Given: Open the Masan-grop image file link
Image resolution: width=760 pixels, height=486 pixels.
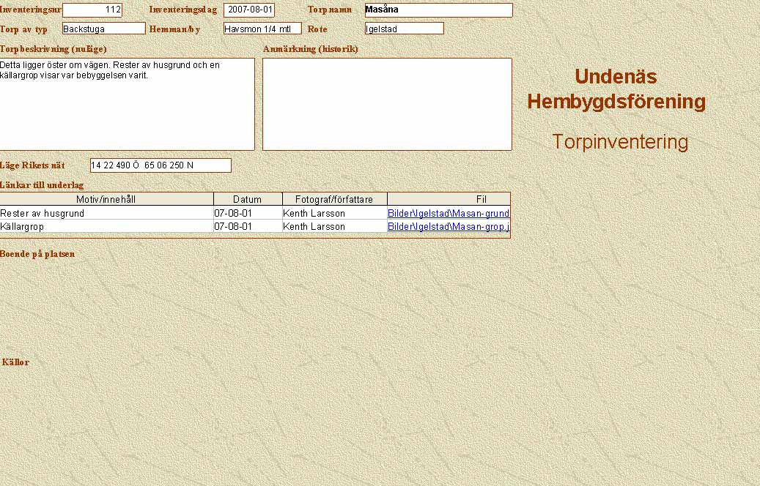Looking at the screenshot, I should (448, 227).
